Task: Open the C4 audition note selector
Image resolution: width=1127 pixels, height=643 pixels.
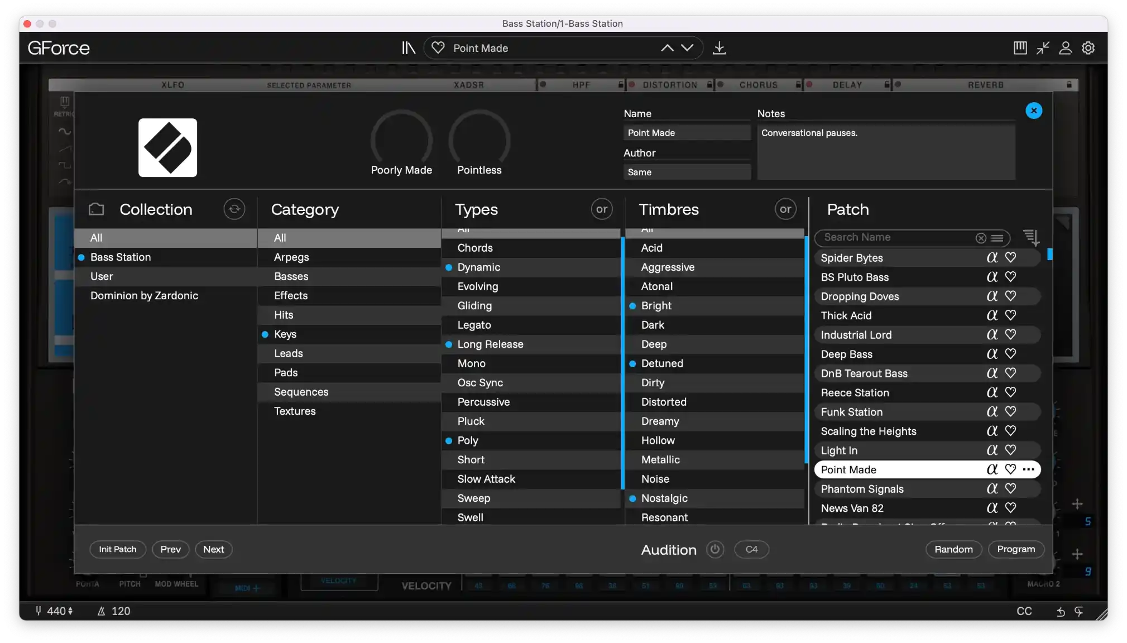Action: [x=751, y=549]
